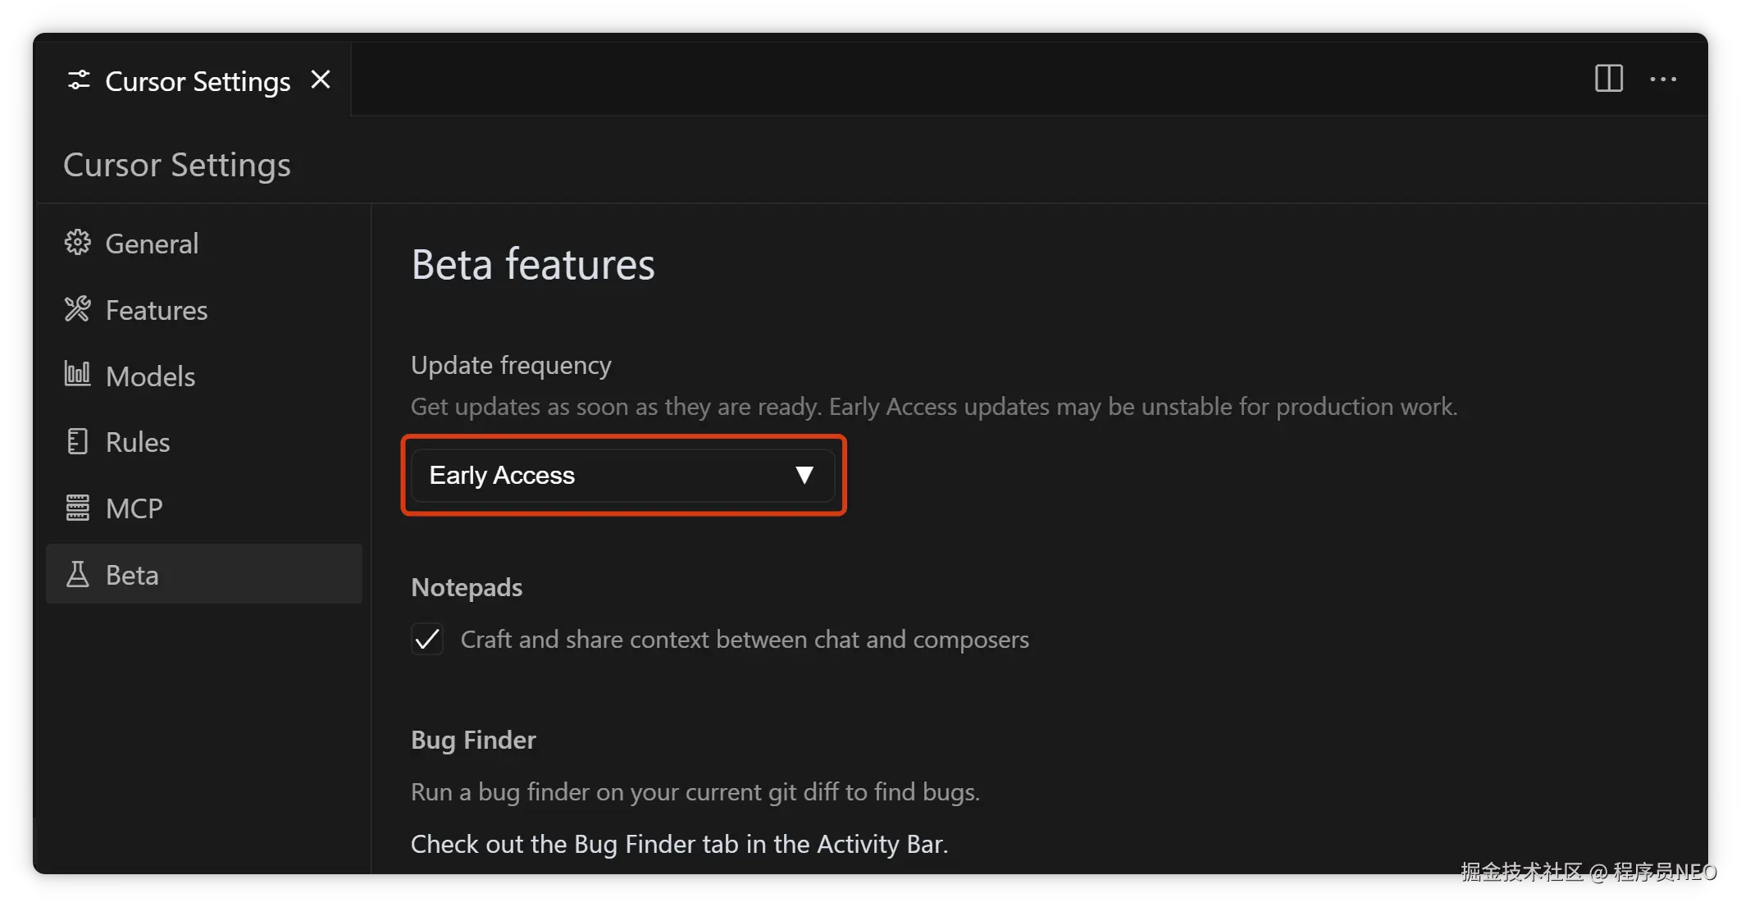
Task: Click the sliders icon on Cursor Settings tab
Action: click(x=79, y=80)
